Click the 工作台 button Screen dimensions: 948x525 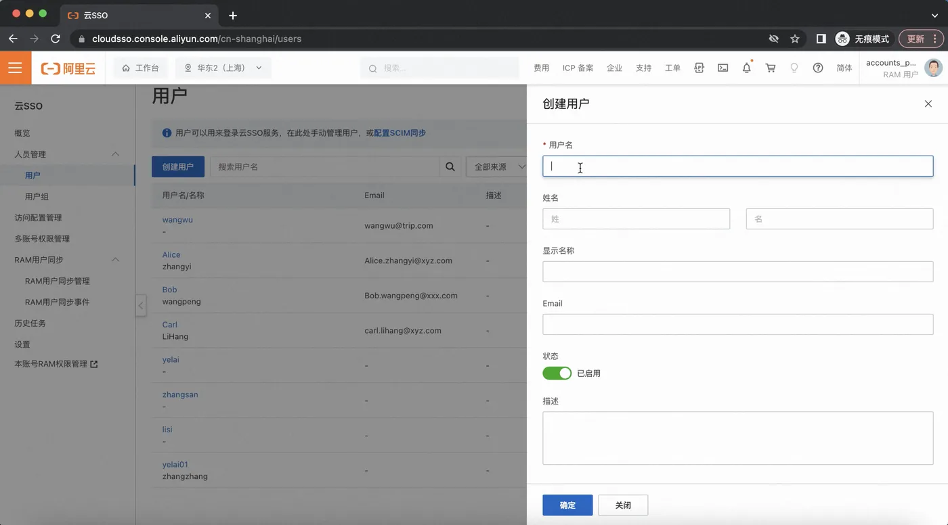pyautogui.click(x=140, y=68)
